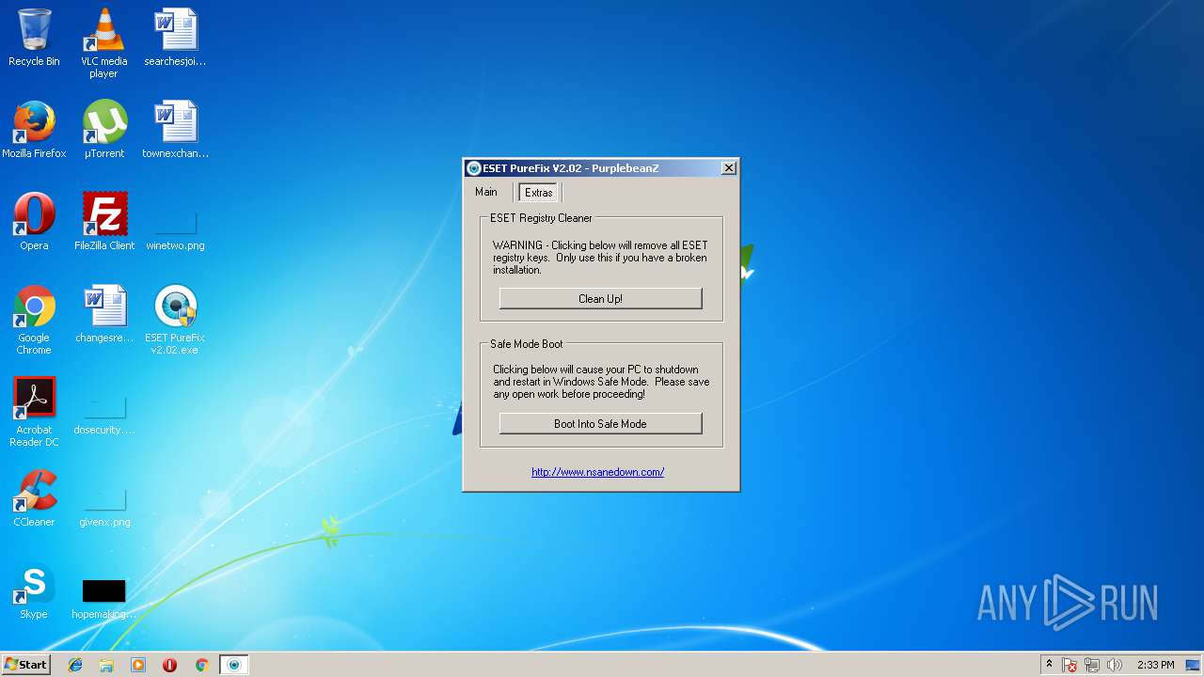Select the Extras tab
1204x677 pixels.
[x=539, y=193]
